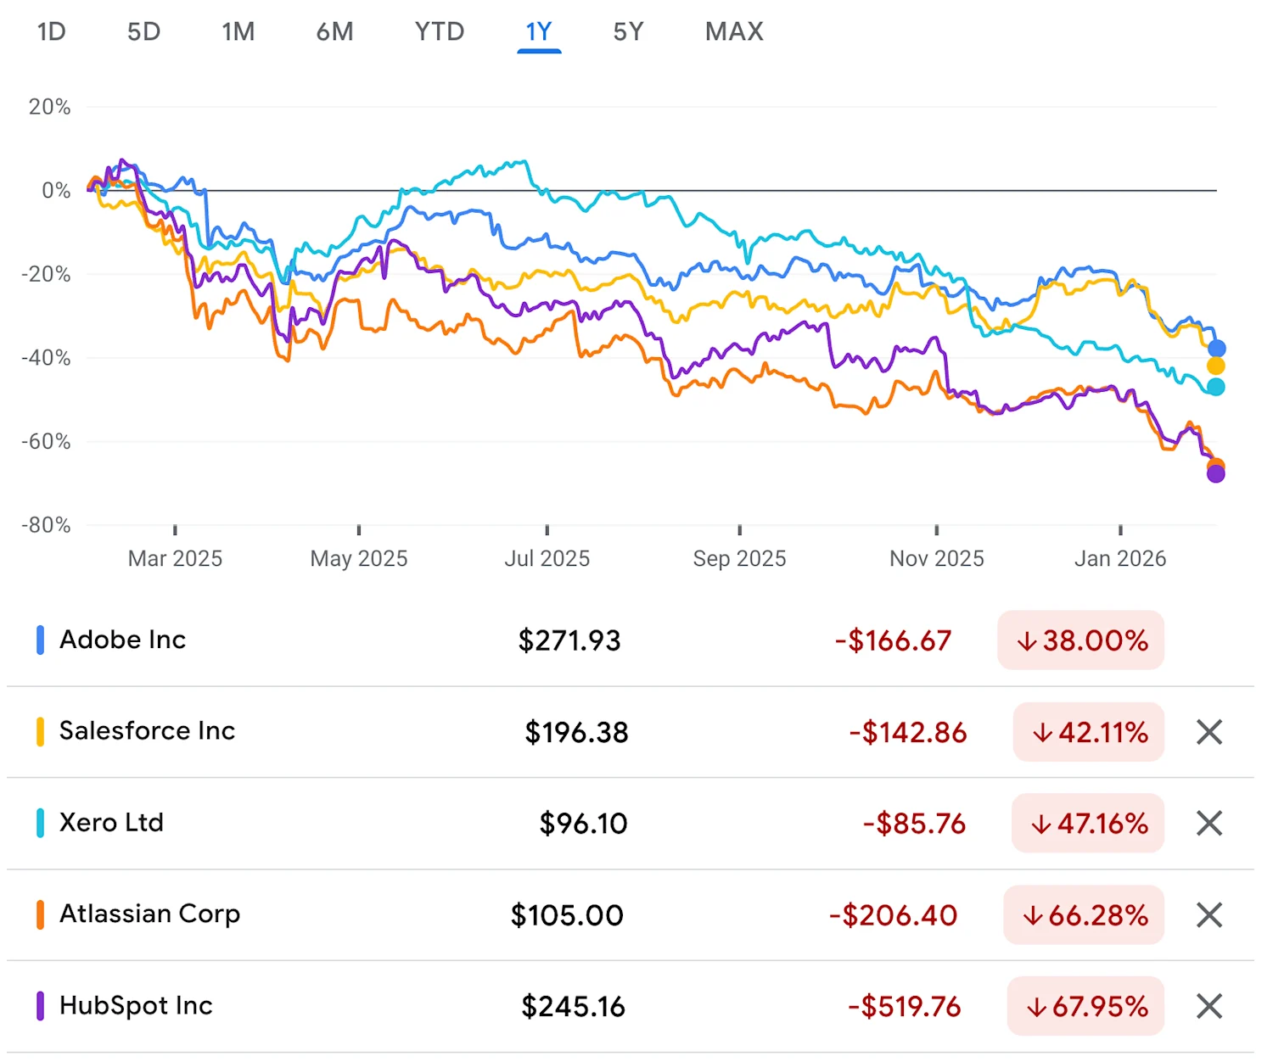
Task: Click the 67.95% decline badge for HubSpot
Action: (x=1085, y=1007)
